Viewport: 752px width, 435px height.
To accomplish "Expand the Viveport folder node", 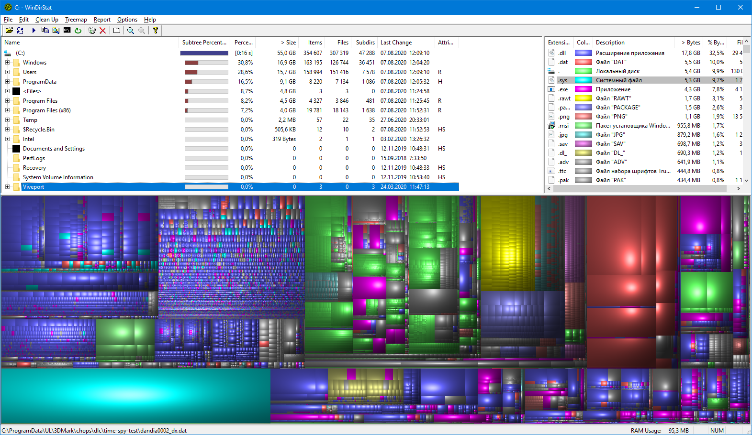I will tap(7, 187).
